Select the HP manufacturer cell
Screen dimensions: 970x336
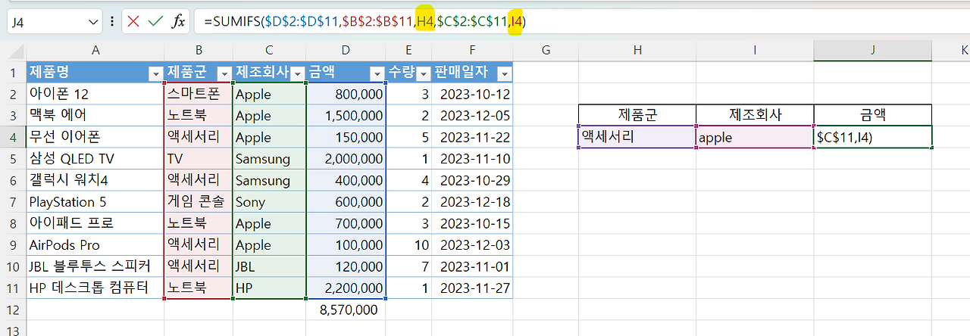[x=270, y=288]
